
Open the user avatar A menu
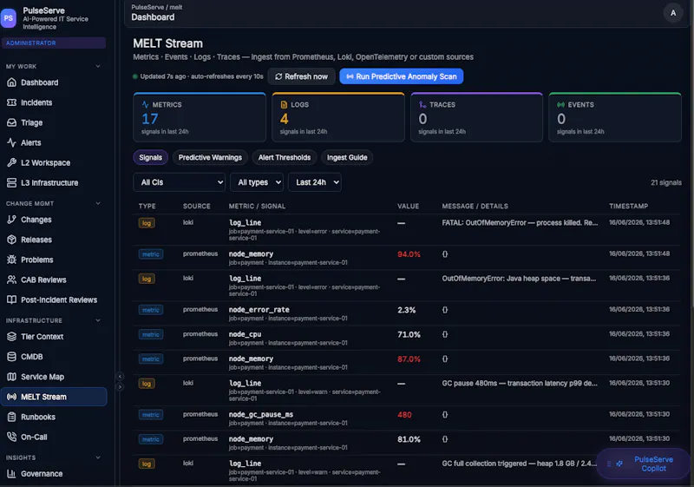tap(673, 13)
